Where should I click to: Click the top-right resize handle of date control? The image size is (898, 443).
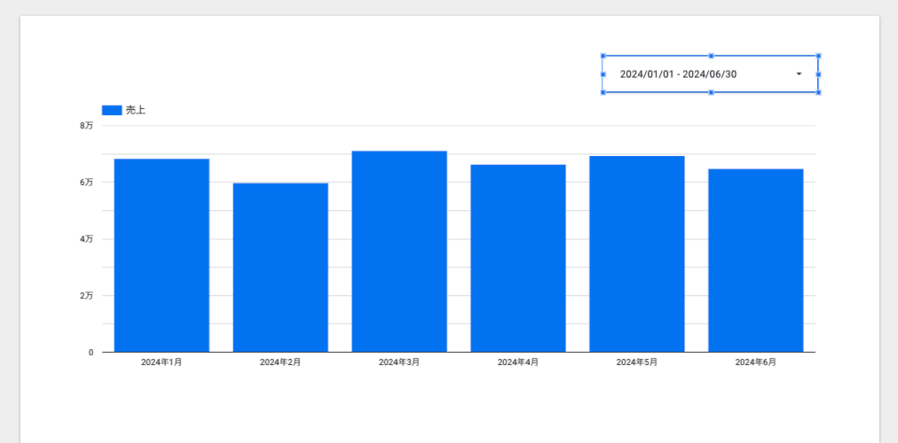pyautogui.click(x=818, y=56)
